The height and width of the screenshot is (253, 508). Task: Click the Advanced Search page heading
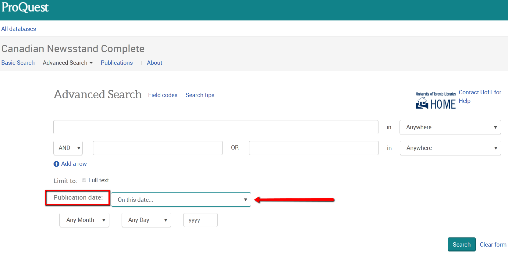click(x=98, y=94)
